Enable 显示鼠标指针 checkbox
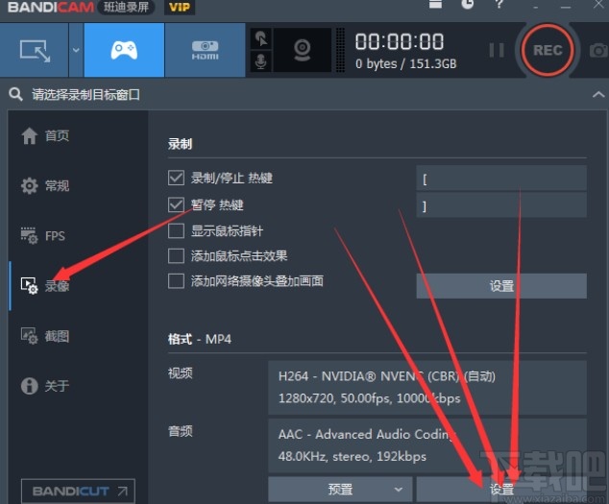Screen dimensions: 609x504 click(176, 230)
